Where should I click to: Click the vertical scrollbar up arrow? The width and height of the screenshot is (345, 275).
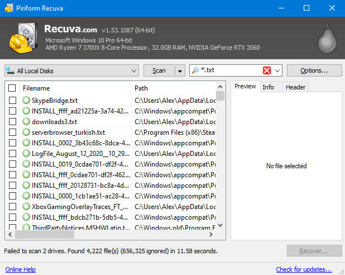click(220, 87)
